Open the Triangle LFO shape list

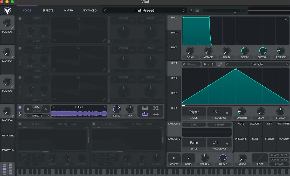[x=257, y=64]
